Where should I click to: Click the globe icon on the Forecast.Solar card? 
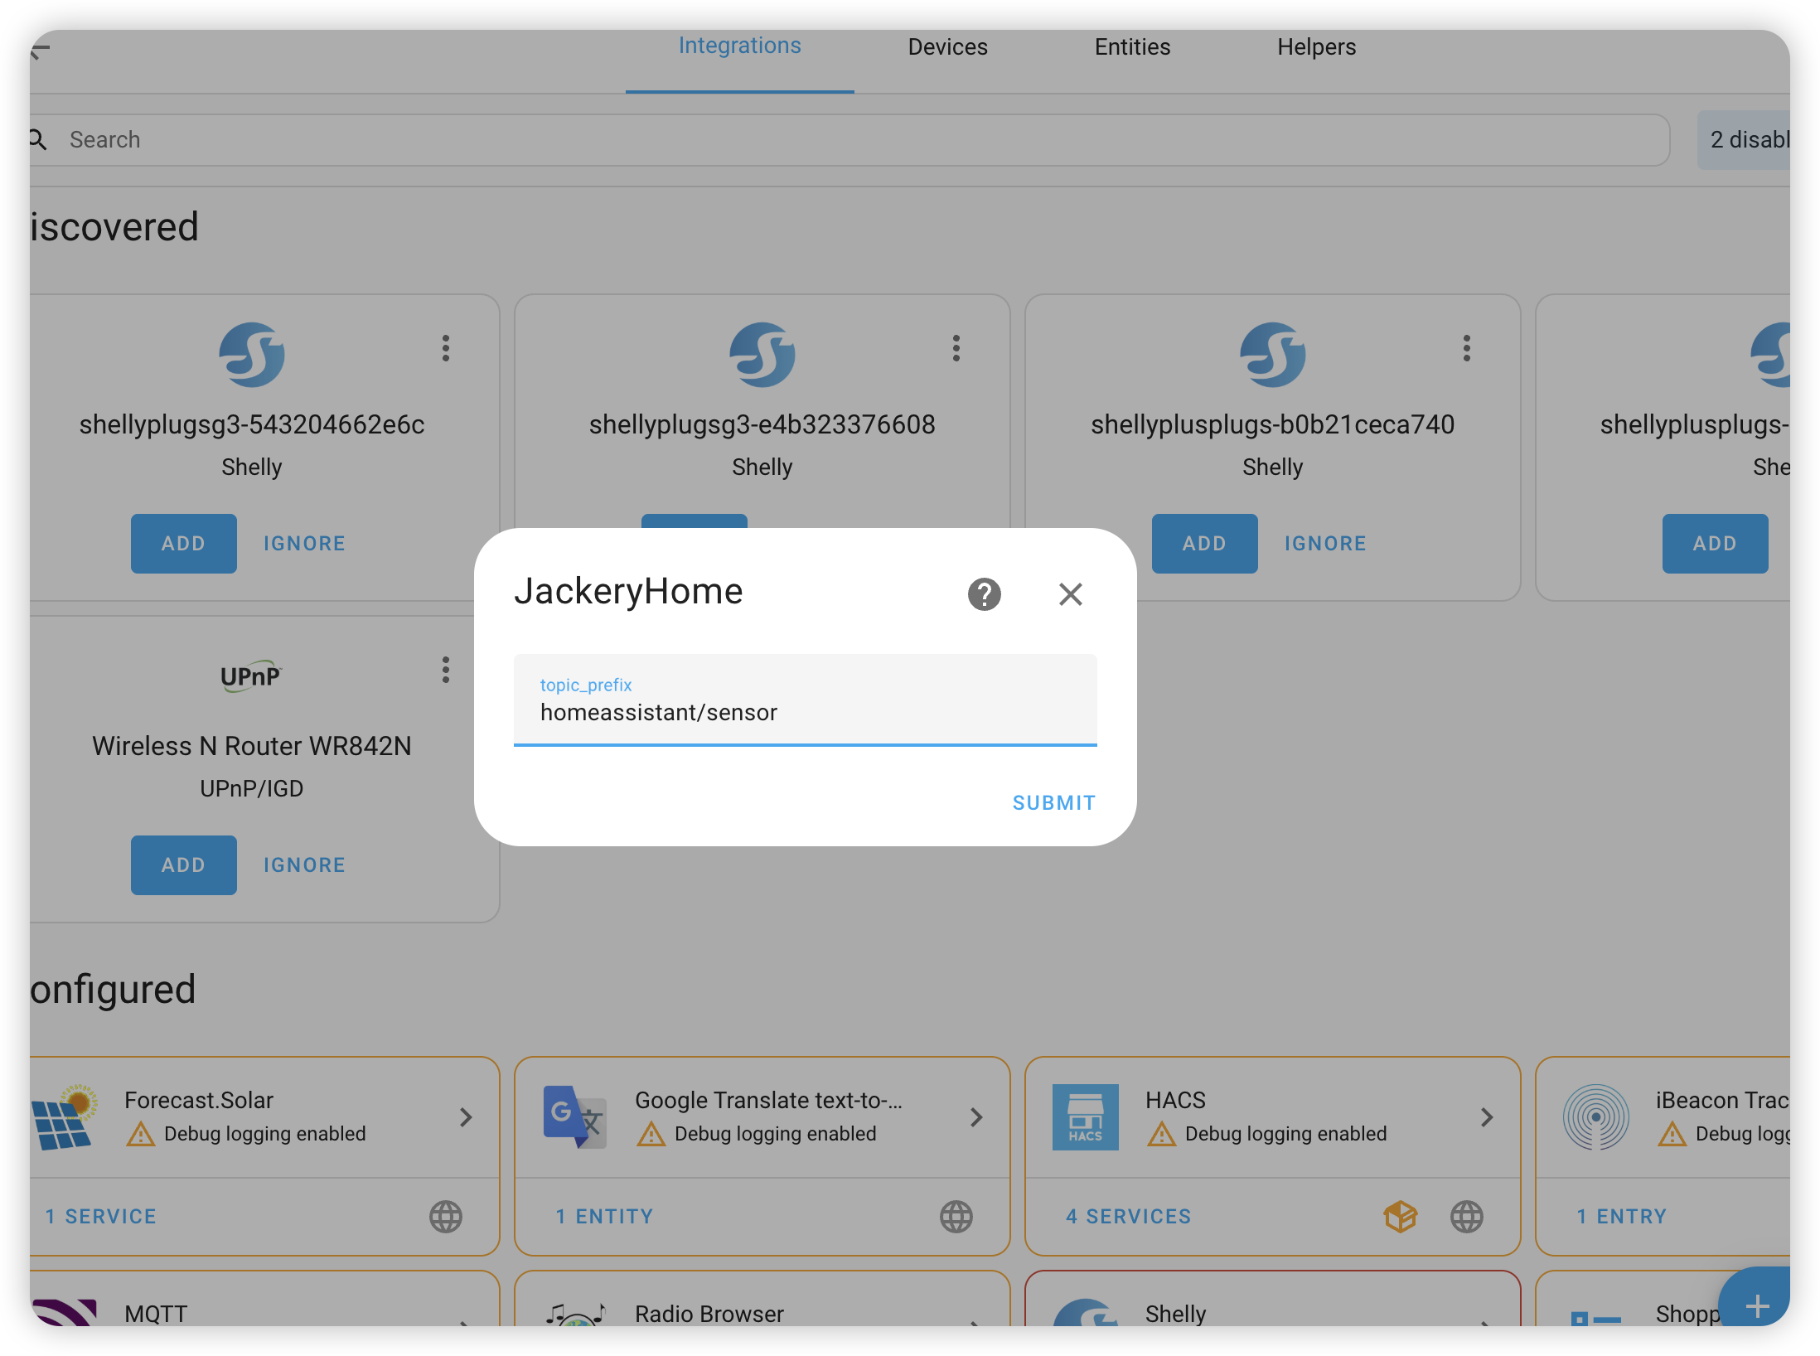coord(446,1216)
